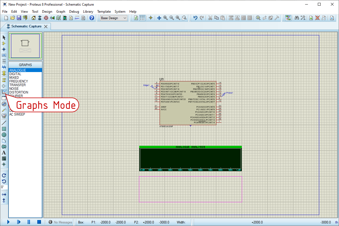This screenshot has width=339, height=226.
Task: Stop the simulation
Action: tap(39, 222)
